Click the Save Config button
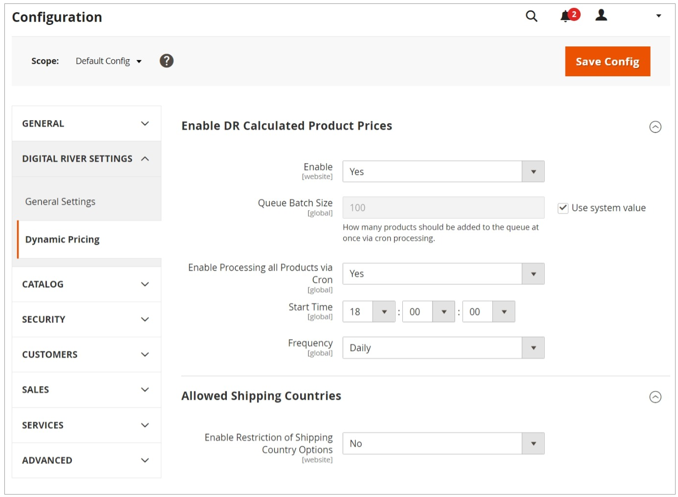The image size is (678, 497). [607, 62]
